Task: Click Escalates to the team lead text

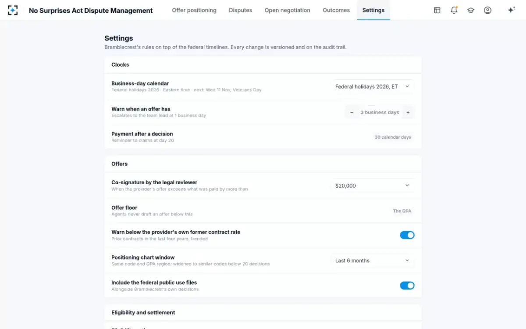Action: point(159,115)
